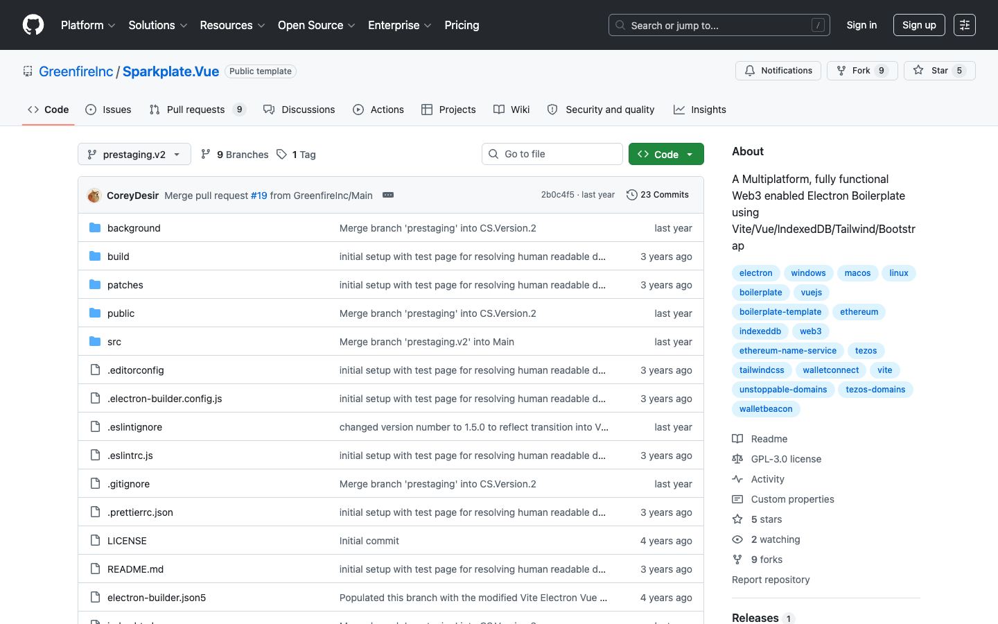Open the GPL-3.0 license link
This screenshot has height=624, width=998.
(x=776, y=459)
